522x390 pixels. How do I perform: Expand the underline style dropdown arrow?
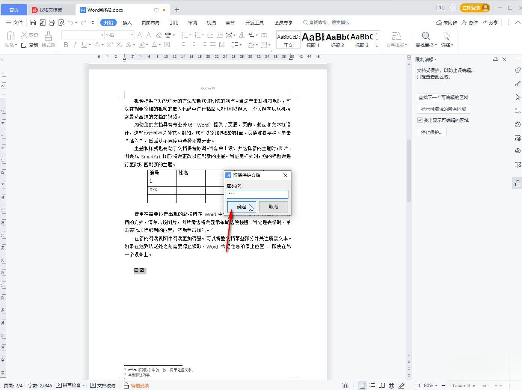click(90, 45)
